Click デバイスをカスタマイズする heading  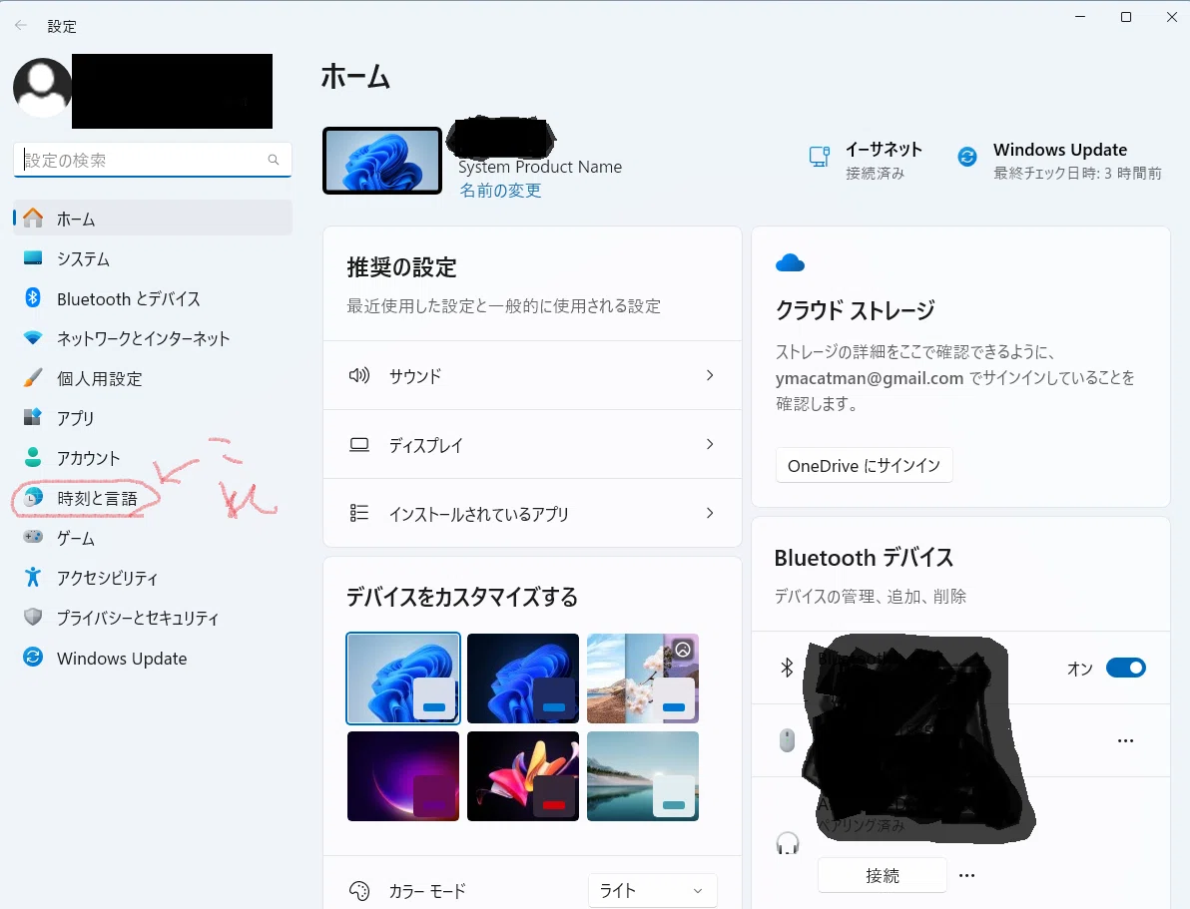462,597
